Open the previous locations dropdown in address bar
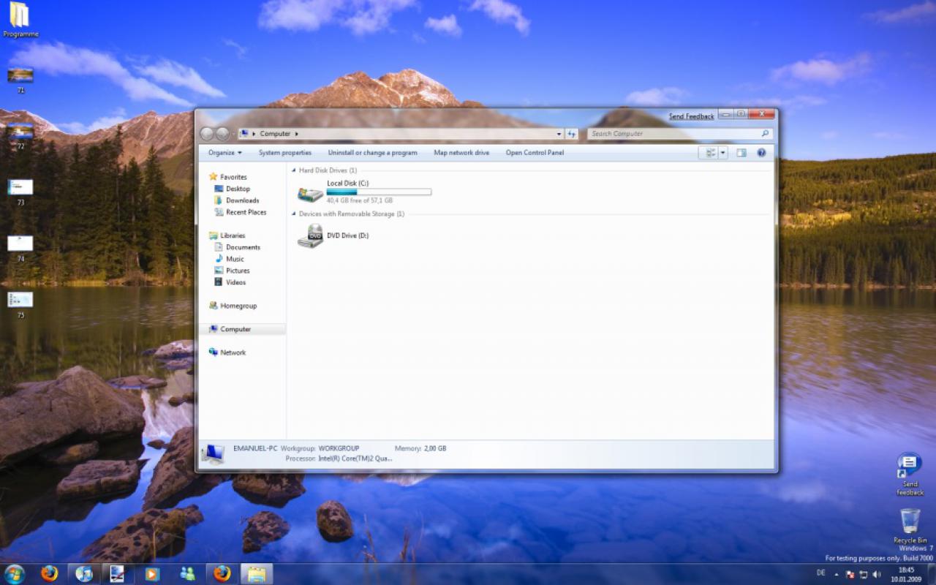Viewport: 936px width, 585px height. pos(559,134)
